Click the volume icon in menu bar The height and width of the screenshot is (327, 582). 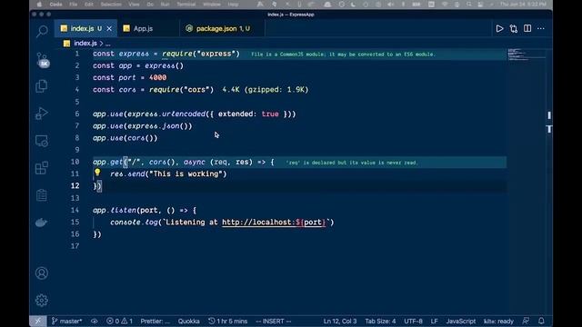[x=390, y=5]
